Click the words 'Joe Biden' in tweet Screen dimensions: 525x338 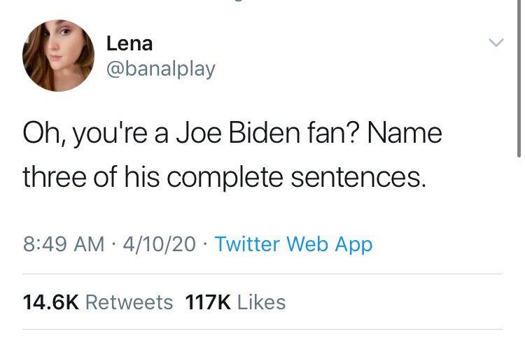(238, 134)
